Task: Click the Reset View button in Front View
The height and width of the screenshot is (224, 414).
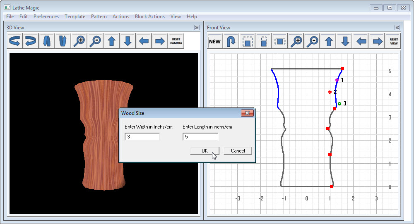Action: pyautogui.click(x=394, y=41)
